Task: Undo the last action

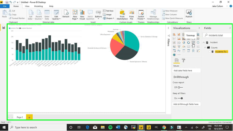Action: [x=11, y=2]
